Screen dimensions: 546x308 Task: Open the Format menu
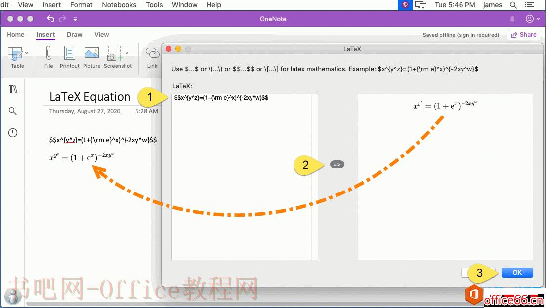[82, 5]
